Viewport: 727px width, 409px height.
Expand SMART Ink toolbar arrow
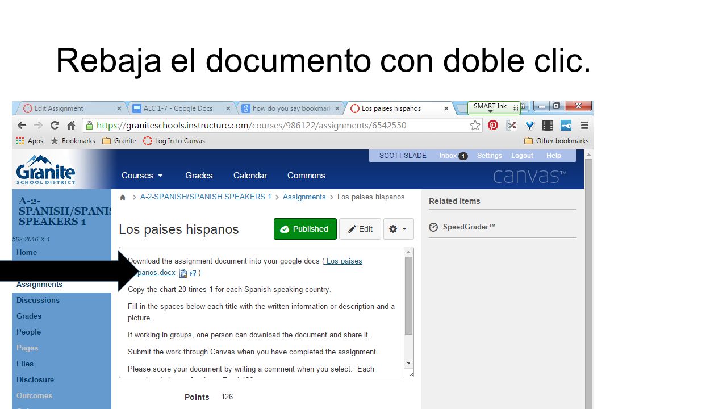[x=490, y=112]
